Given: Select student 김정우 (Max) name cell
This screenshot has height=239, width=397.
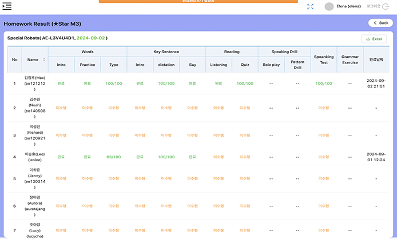Looking at the screenshot, I should pos(35,83).
